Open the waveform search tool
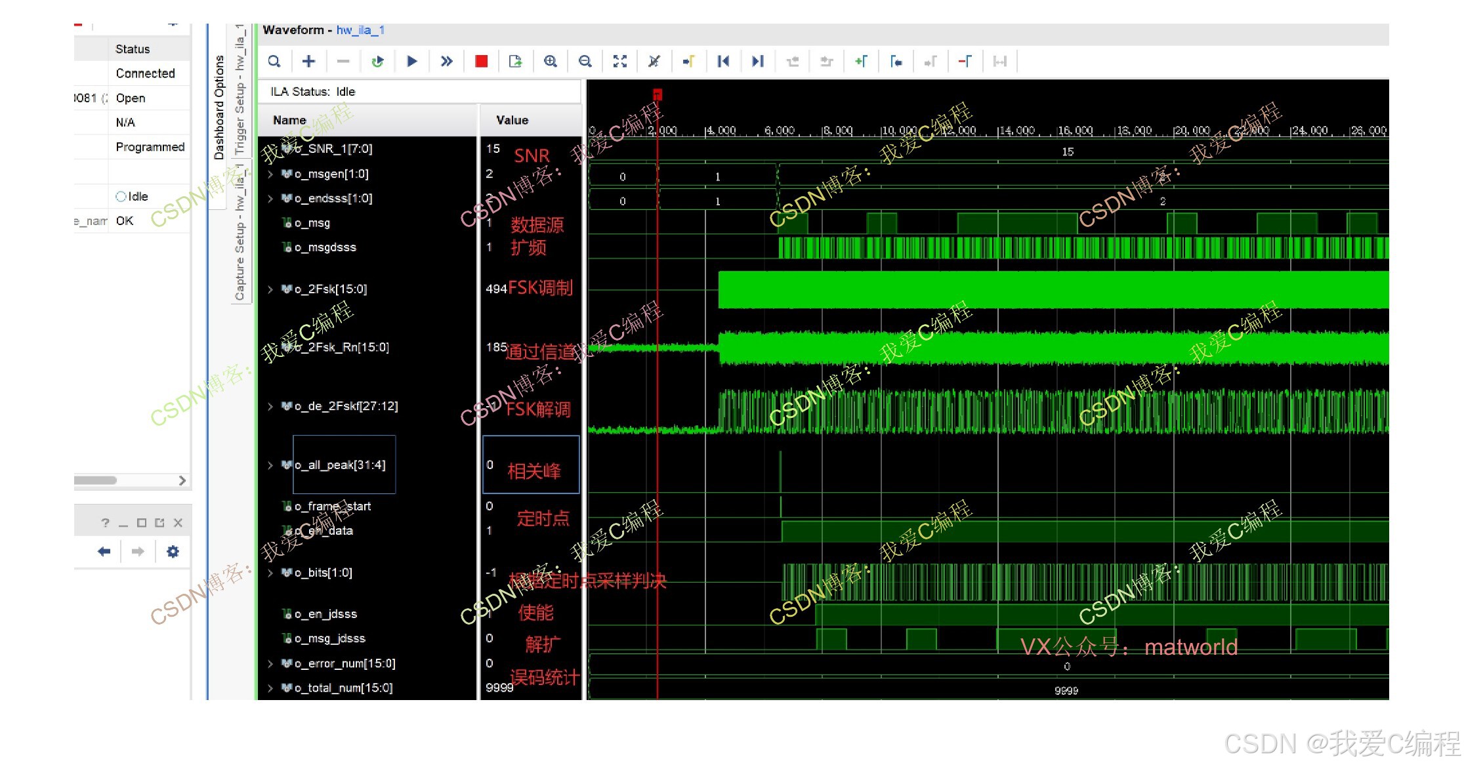Image resolution: width=1464 pixels, height=767 pixels. [x=274, y=61]
